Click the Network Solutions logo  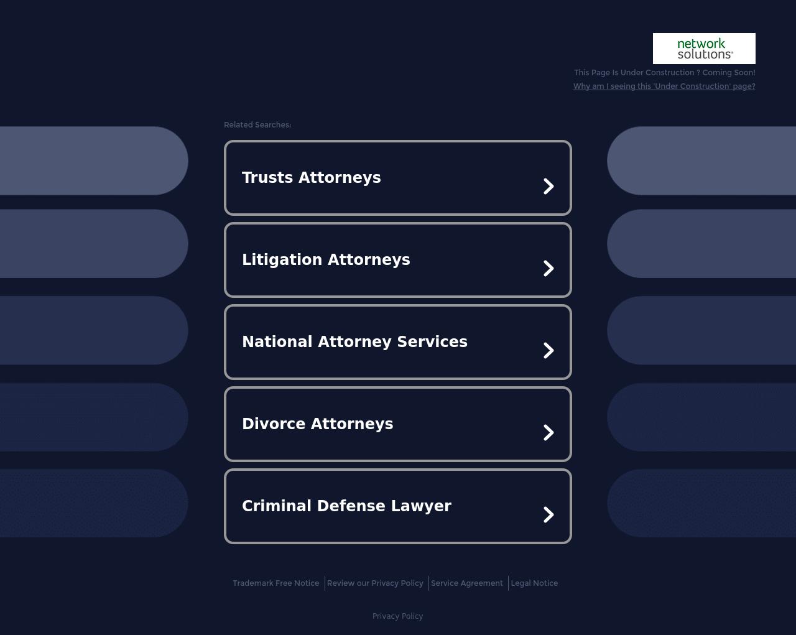[703, 48]
